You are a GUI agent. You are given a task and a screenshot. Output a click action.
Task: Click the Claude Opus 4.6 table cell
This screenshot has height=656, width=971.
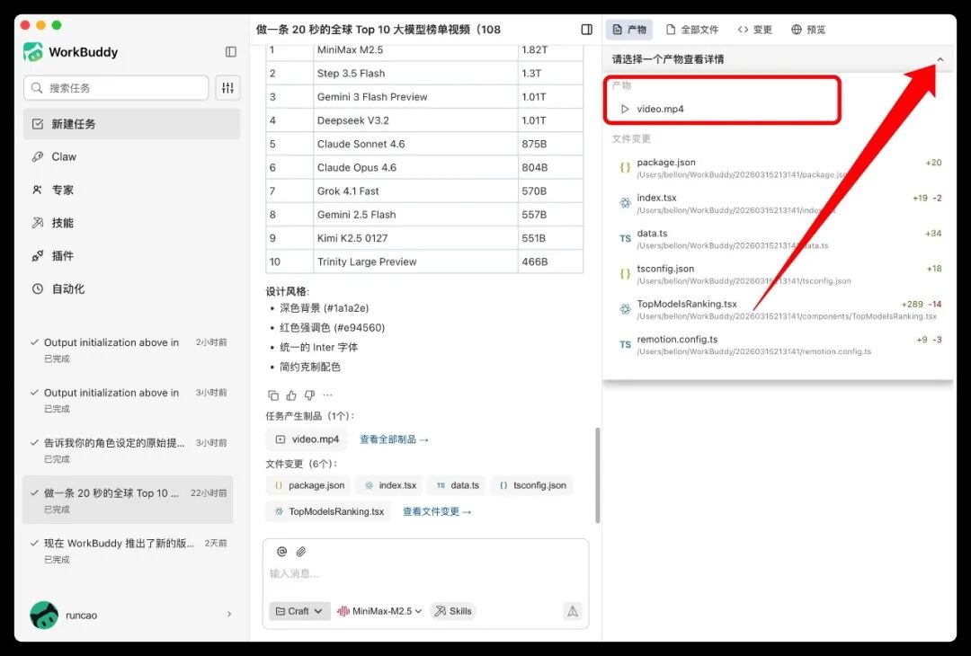coord(414,168)
